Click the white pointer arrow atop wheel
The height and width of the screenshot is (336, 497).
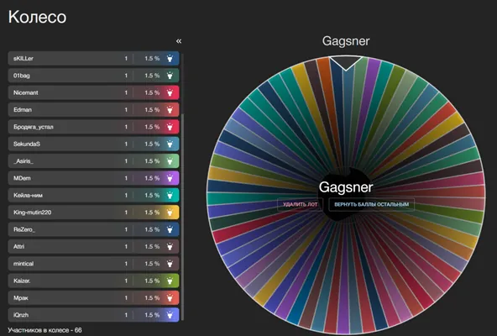click(x=346, y=63)
